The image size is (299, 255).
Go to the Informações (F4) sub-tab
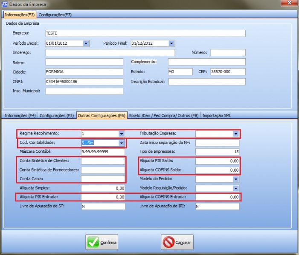tap(20, 115)
